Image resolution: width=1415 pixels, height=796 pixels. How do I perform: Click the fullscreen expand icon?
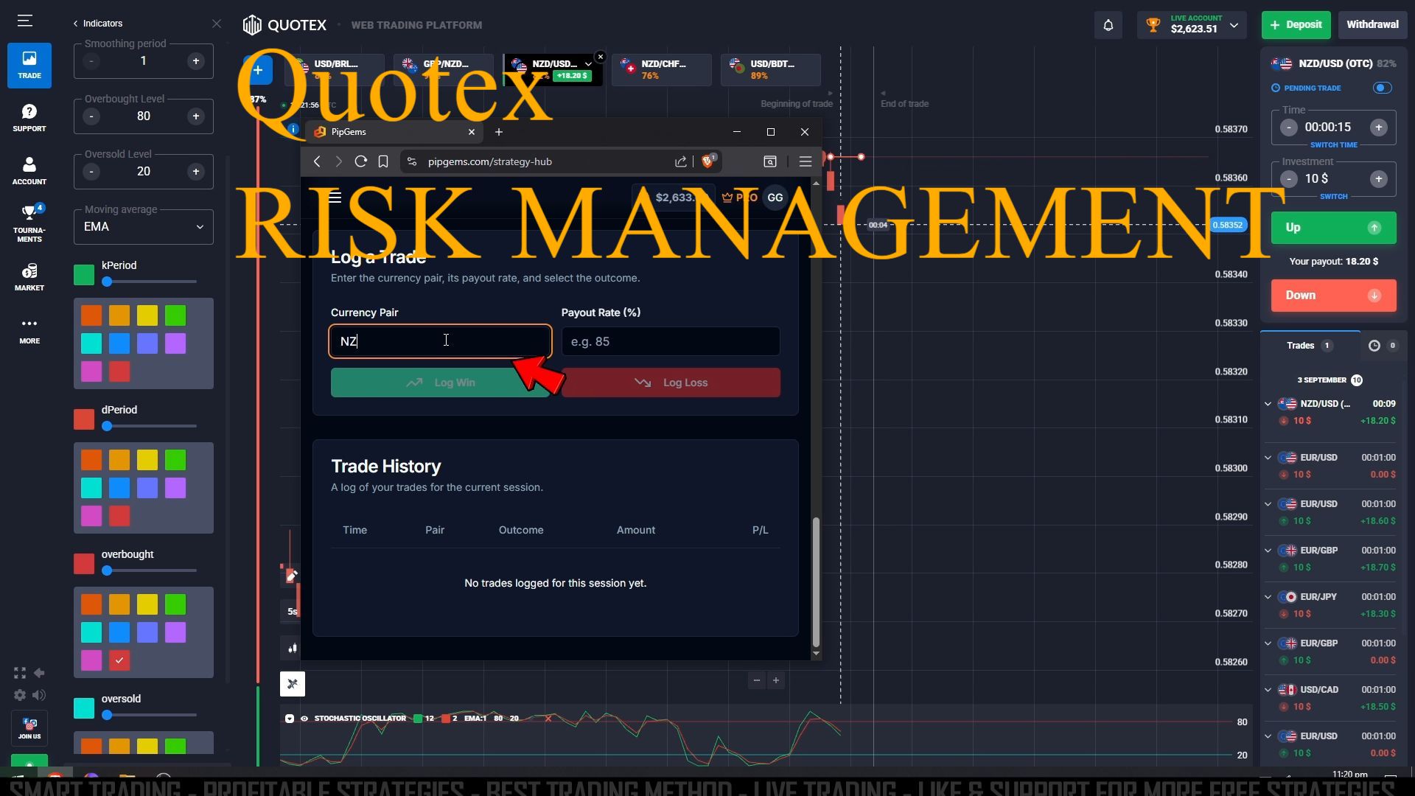pos(20,673)
